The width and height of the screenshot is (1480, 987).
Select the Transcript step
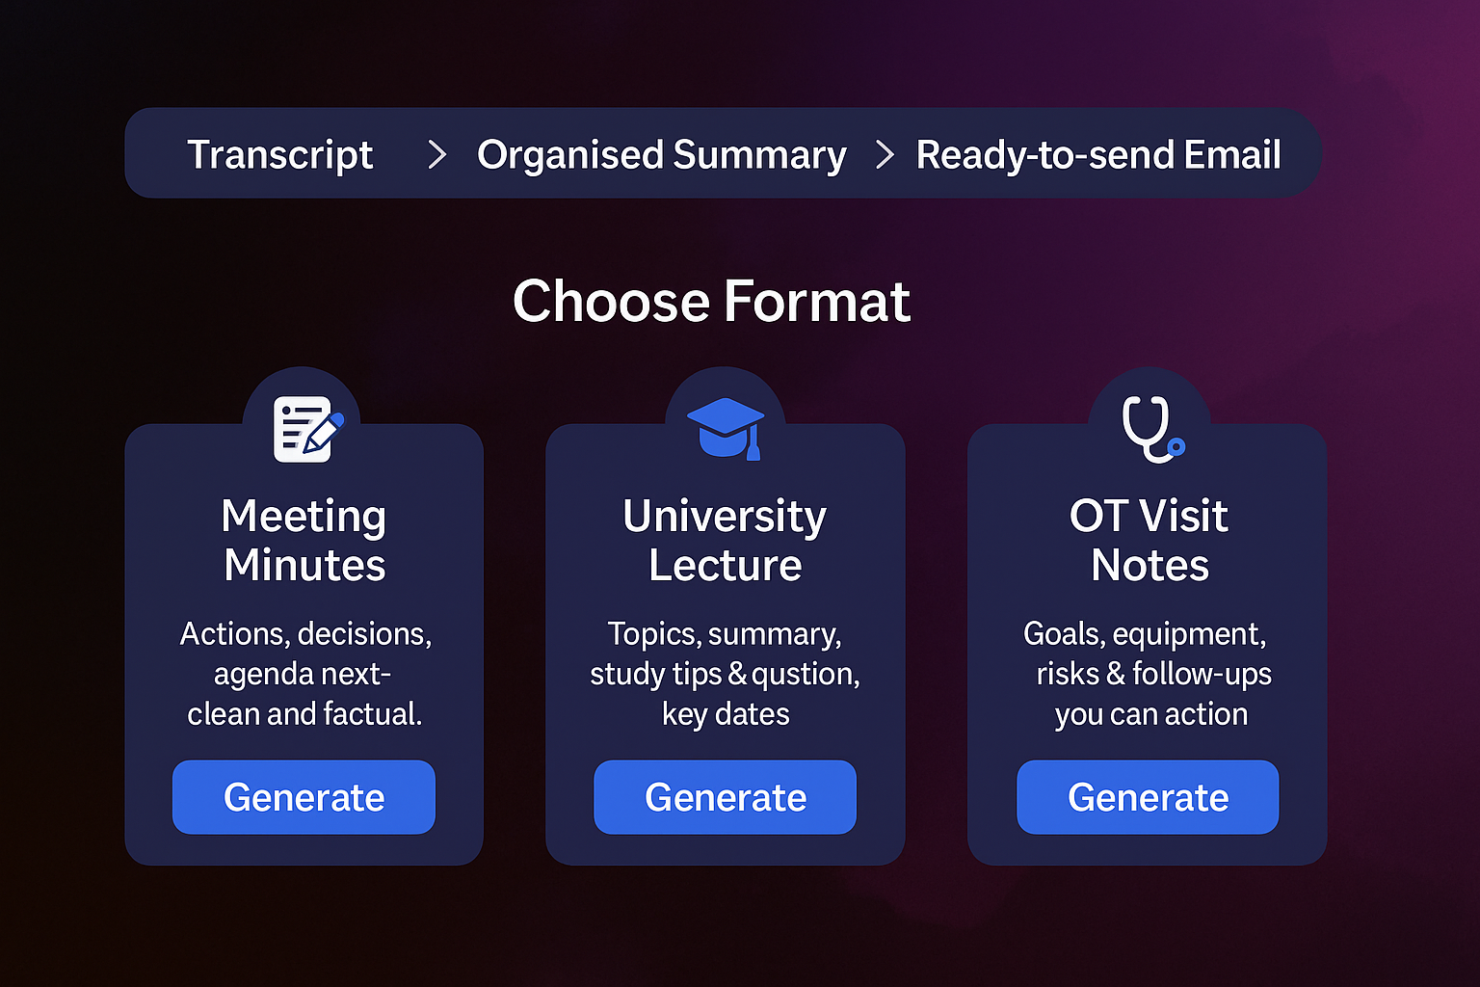(279, 154)
